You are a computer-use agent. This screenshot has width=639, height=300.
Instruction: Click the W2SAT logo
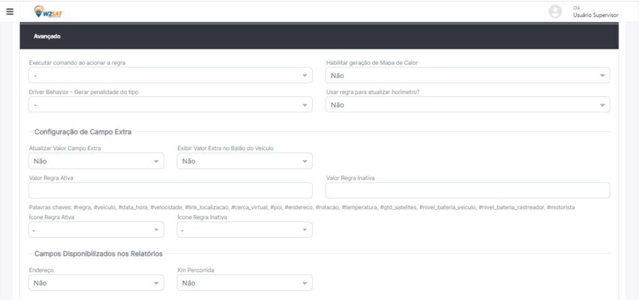pos(48,11)
